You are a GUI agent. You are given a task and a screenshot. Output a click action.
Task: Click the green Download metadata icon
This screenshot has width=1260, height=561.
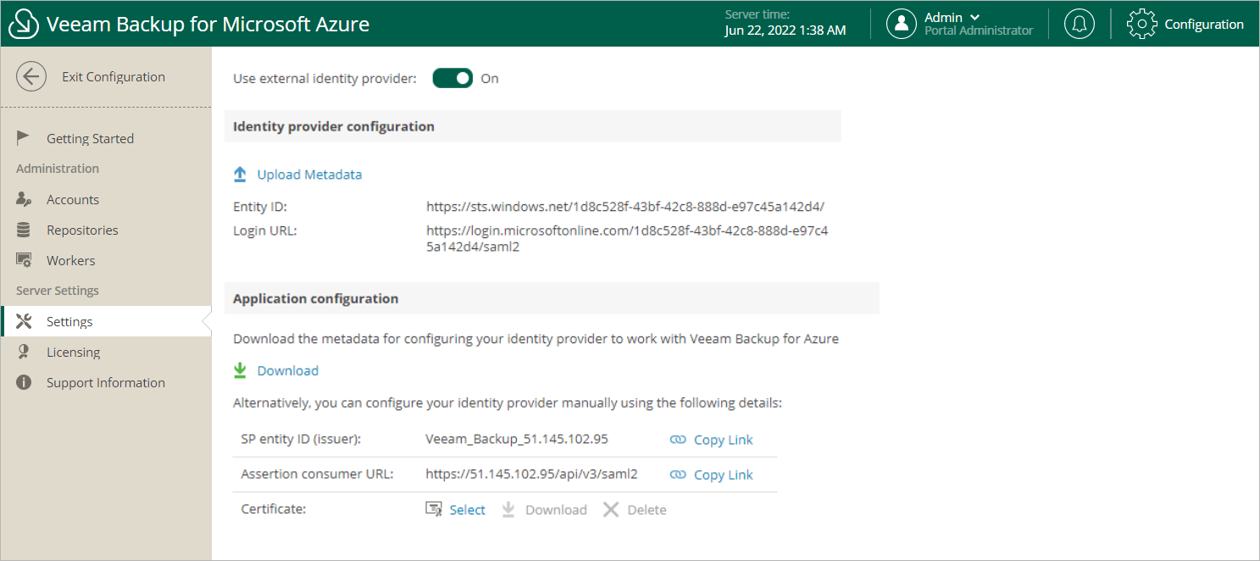pyautogui.click(x=240, y=370)
